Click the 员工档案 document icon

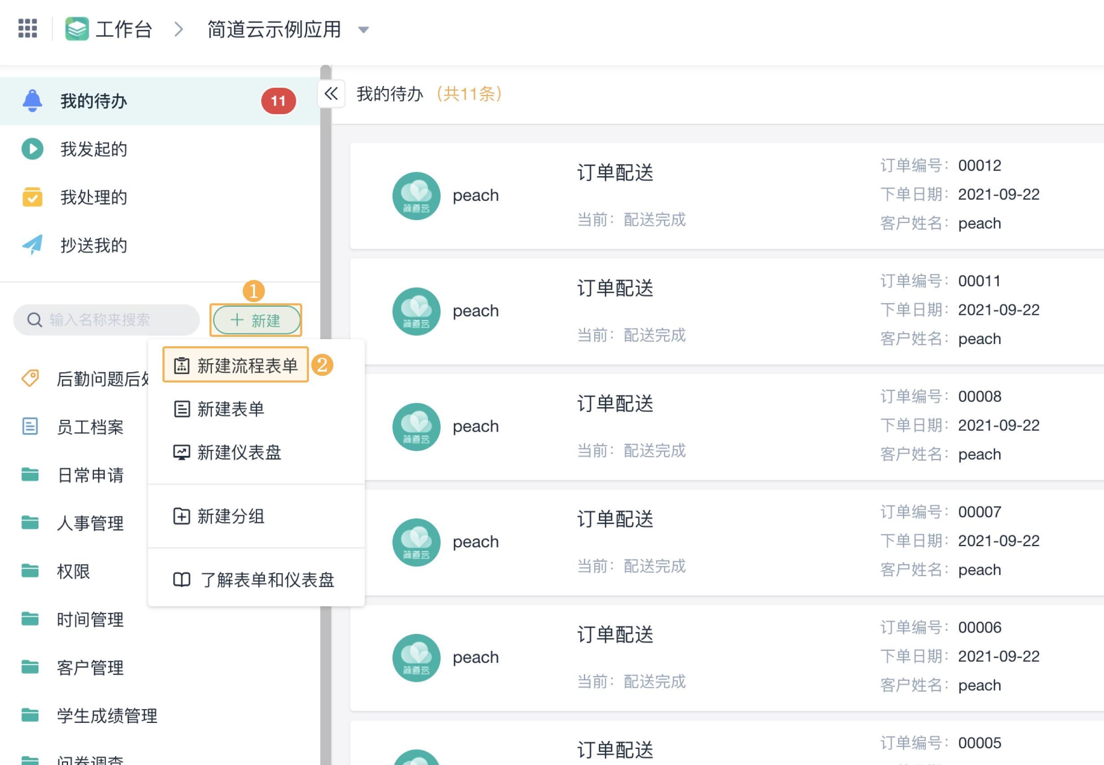point(30,427)
